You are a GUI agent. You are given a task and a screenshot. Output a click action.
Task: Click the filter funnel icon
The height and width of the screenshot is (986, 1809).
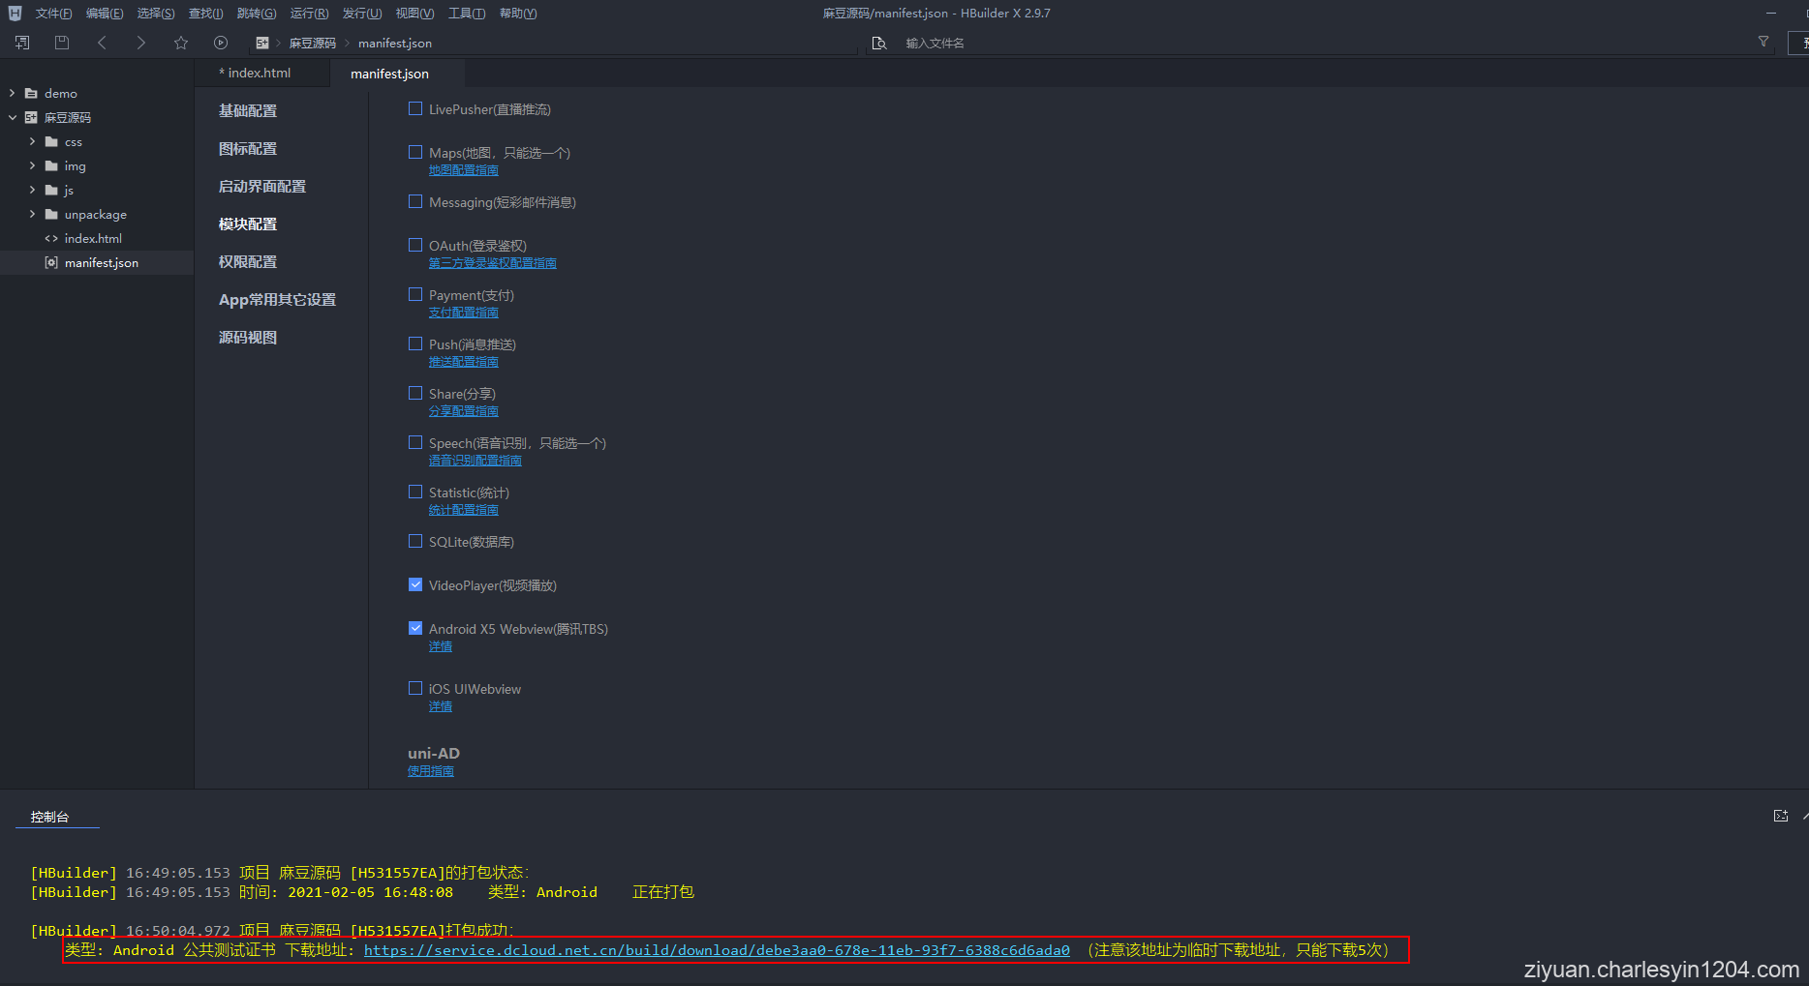click(x=1763, y=42)
